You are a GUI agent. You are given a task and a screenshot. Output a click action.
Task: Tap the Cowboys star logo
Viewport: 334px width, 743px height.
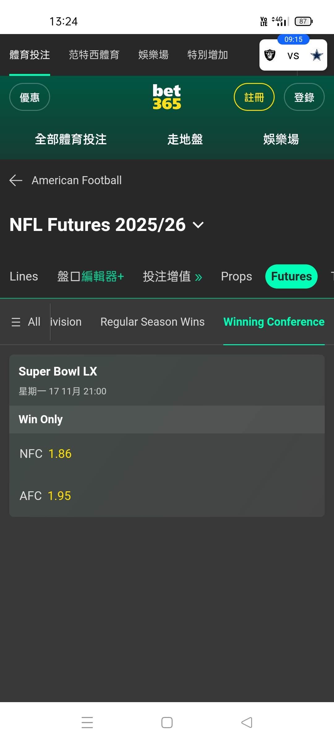click(x=316, y=55)
